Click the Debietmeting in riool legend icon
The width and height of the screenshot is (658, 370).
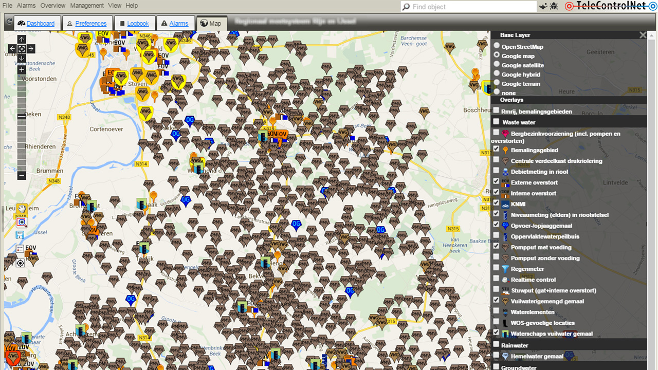[505, 172]
